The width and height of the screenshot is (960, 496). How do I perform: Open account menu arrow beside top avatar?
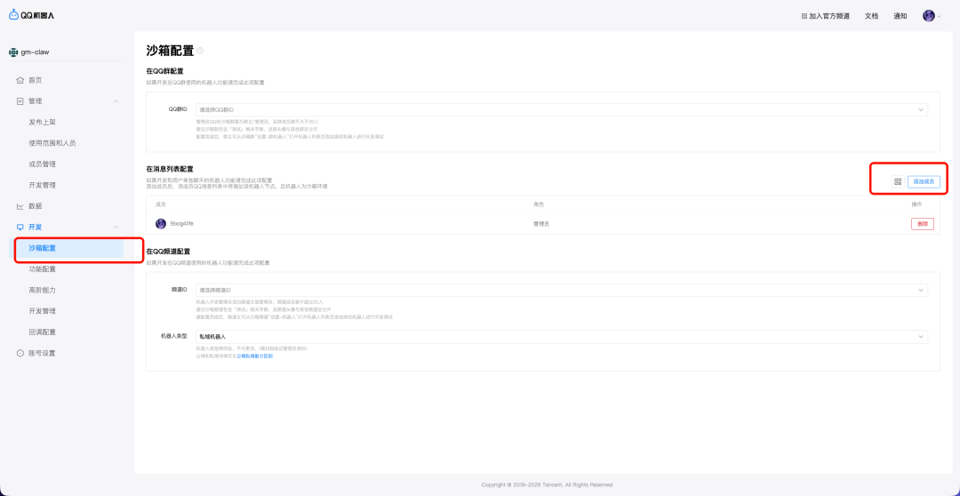coord(940,17)
